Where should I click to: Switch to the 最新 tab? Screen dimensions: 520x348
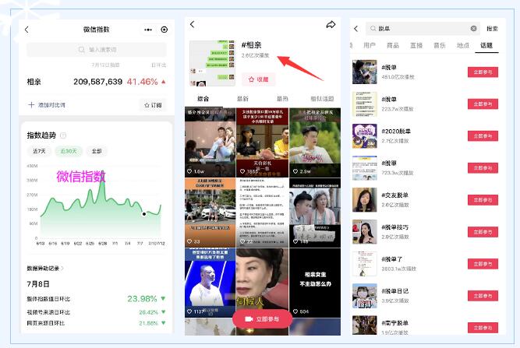click(242, 99)
